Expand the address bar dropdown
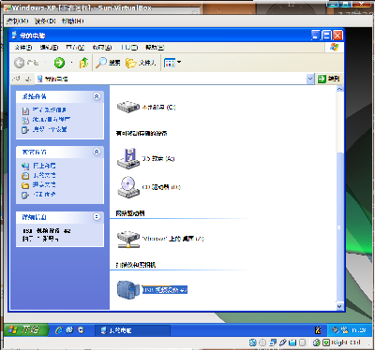375x350 pixels. click(x=310, y=79)
